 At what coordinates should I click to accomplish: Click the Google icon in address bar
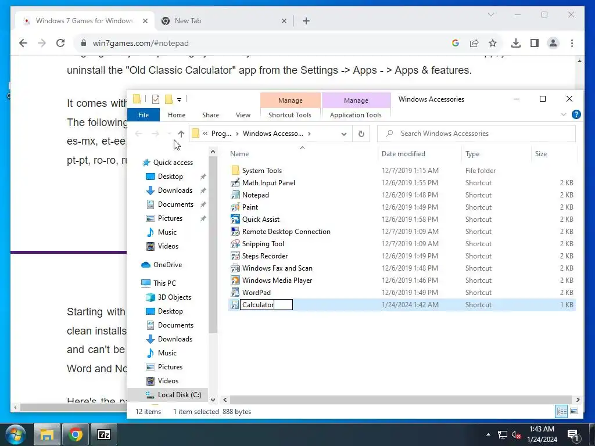(456, 43)
